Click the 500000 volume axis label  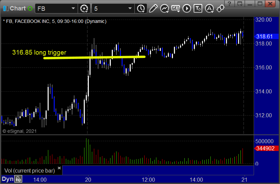[x=264, y=141]
